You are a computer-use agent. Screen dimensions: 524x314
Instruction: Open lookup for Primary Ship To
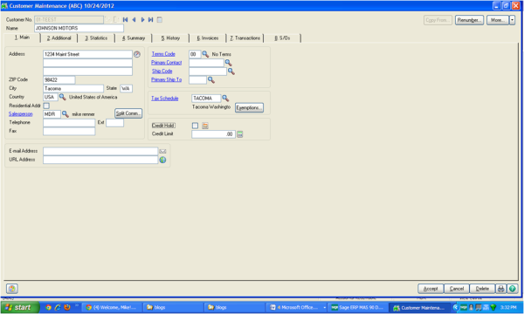tap(211, 79)
